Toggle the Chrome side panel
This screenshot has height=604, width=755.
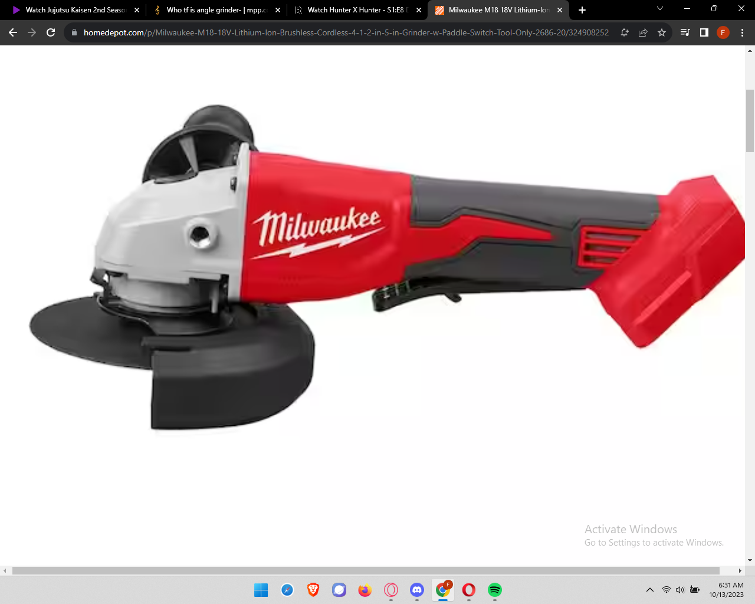pyautogui.click(x=704, y=32)
